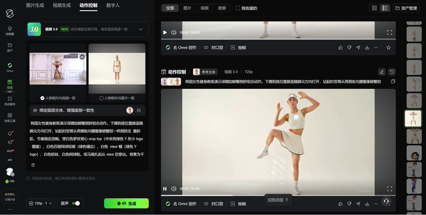Seek the top video progress bar

[278, 39]
